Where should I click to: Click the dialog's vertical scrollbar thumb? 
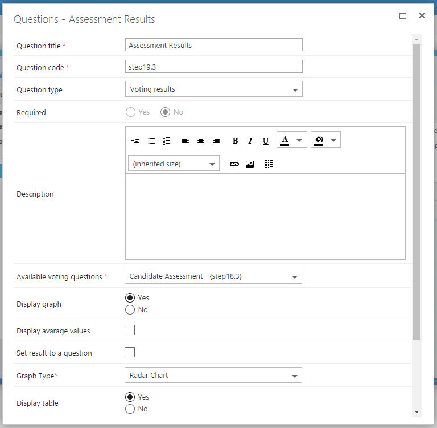click(417, 192)
